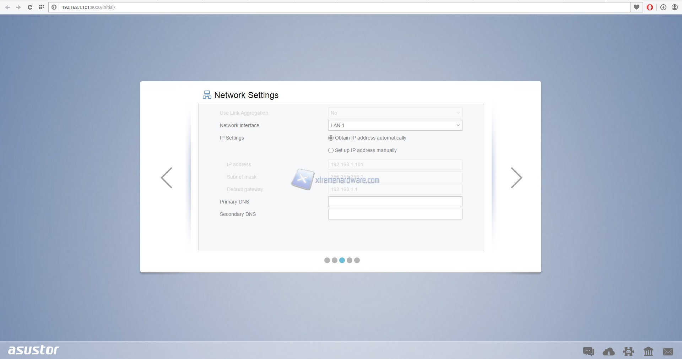
Task: Go back using the left arrow
Action: (167, 178)
